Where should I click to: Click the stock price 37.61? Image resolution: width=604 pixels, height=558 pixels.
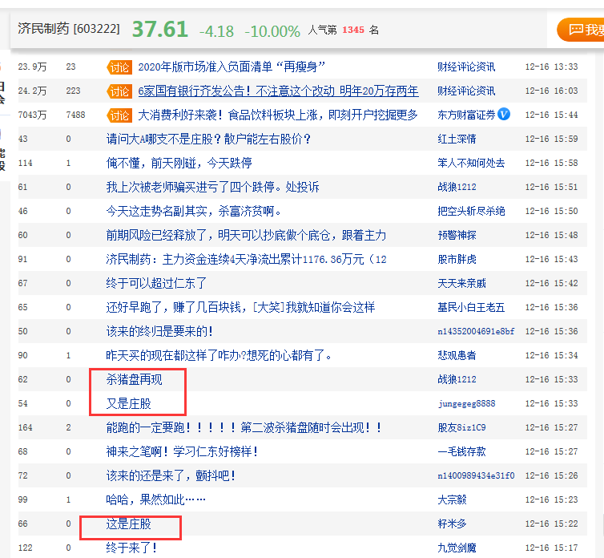160,30
